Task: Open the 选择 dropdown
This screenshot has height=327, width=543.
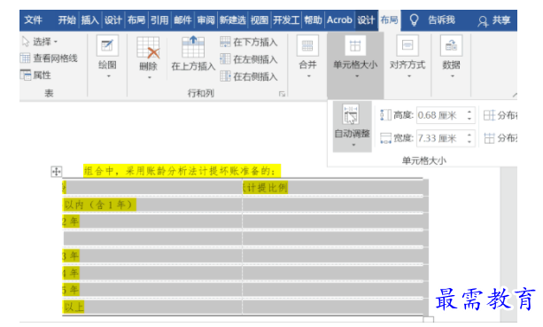Action: click(39, 42)
